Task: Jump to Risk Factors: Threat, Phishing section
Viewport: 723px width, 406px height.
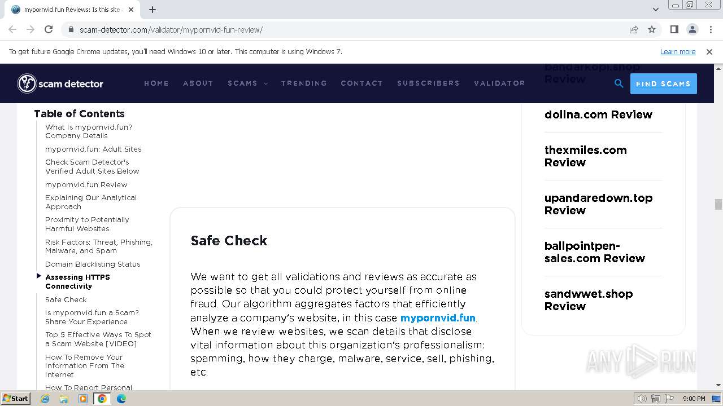Action: coord(99,246)
